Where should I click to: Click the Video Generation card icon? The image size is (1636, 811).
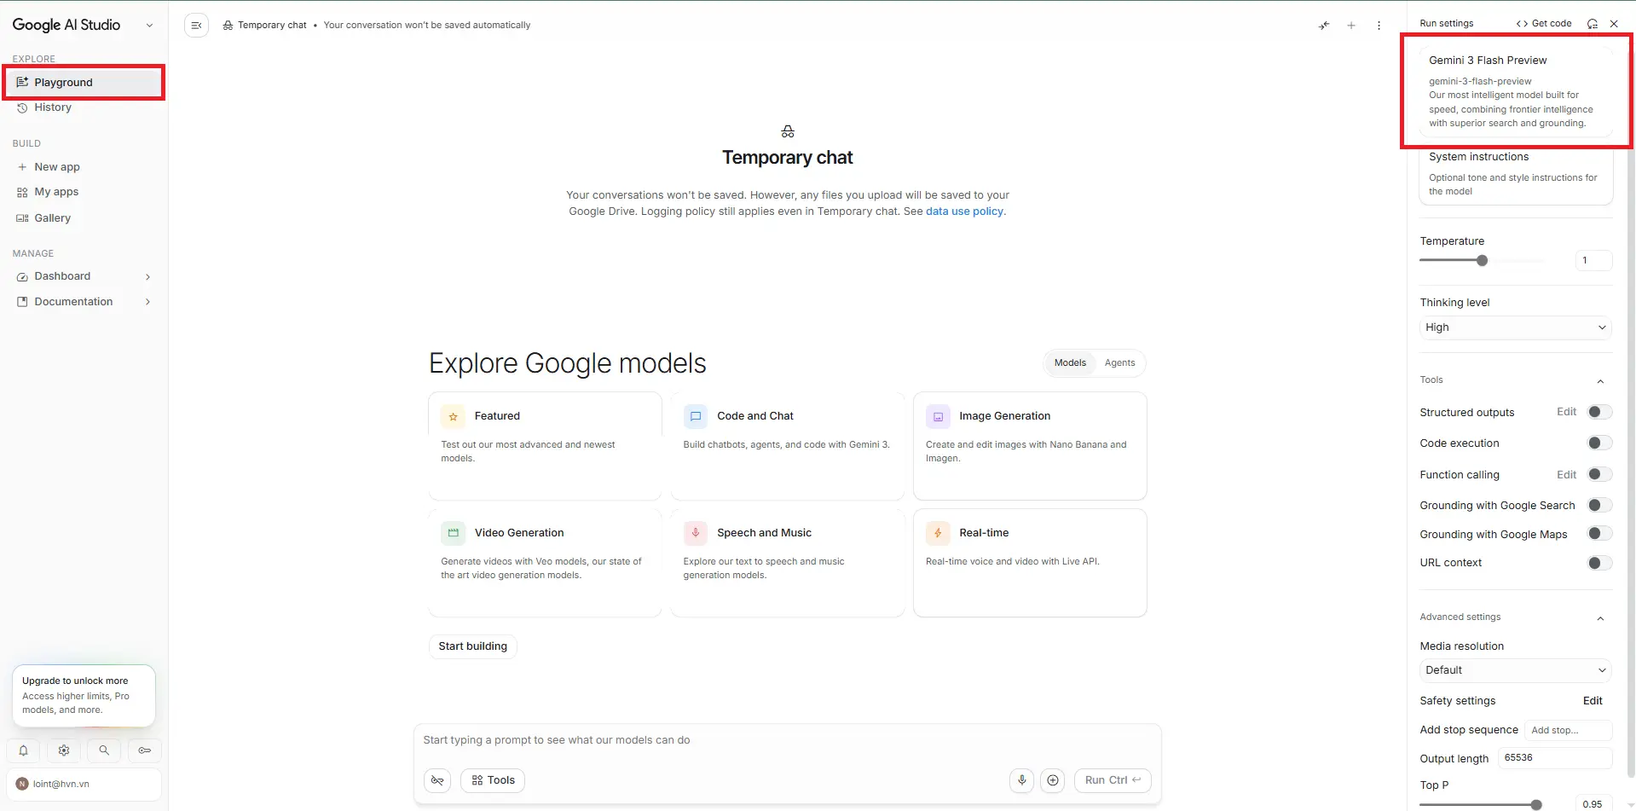tap(454, 533)
